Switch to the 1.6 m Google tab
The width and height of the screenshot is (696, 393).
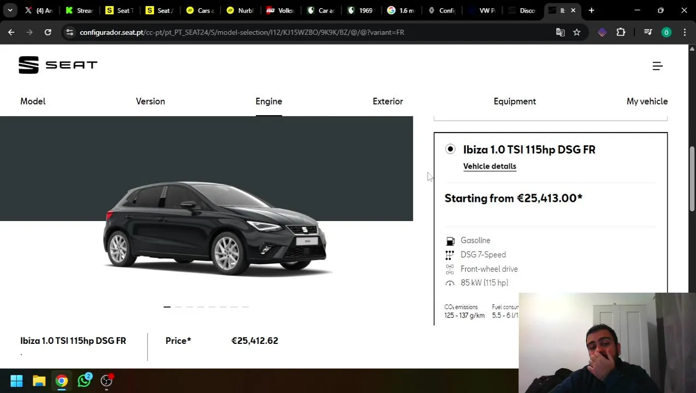[402, 10]
